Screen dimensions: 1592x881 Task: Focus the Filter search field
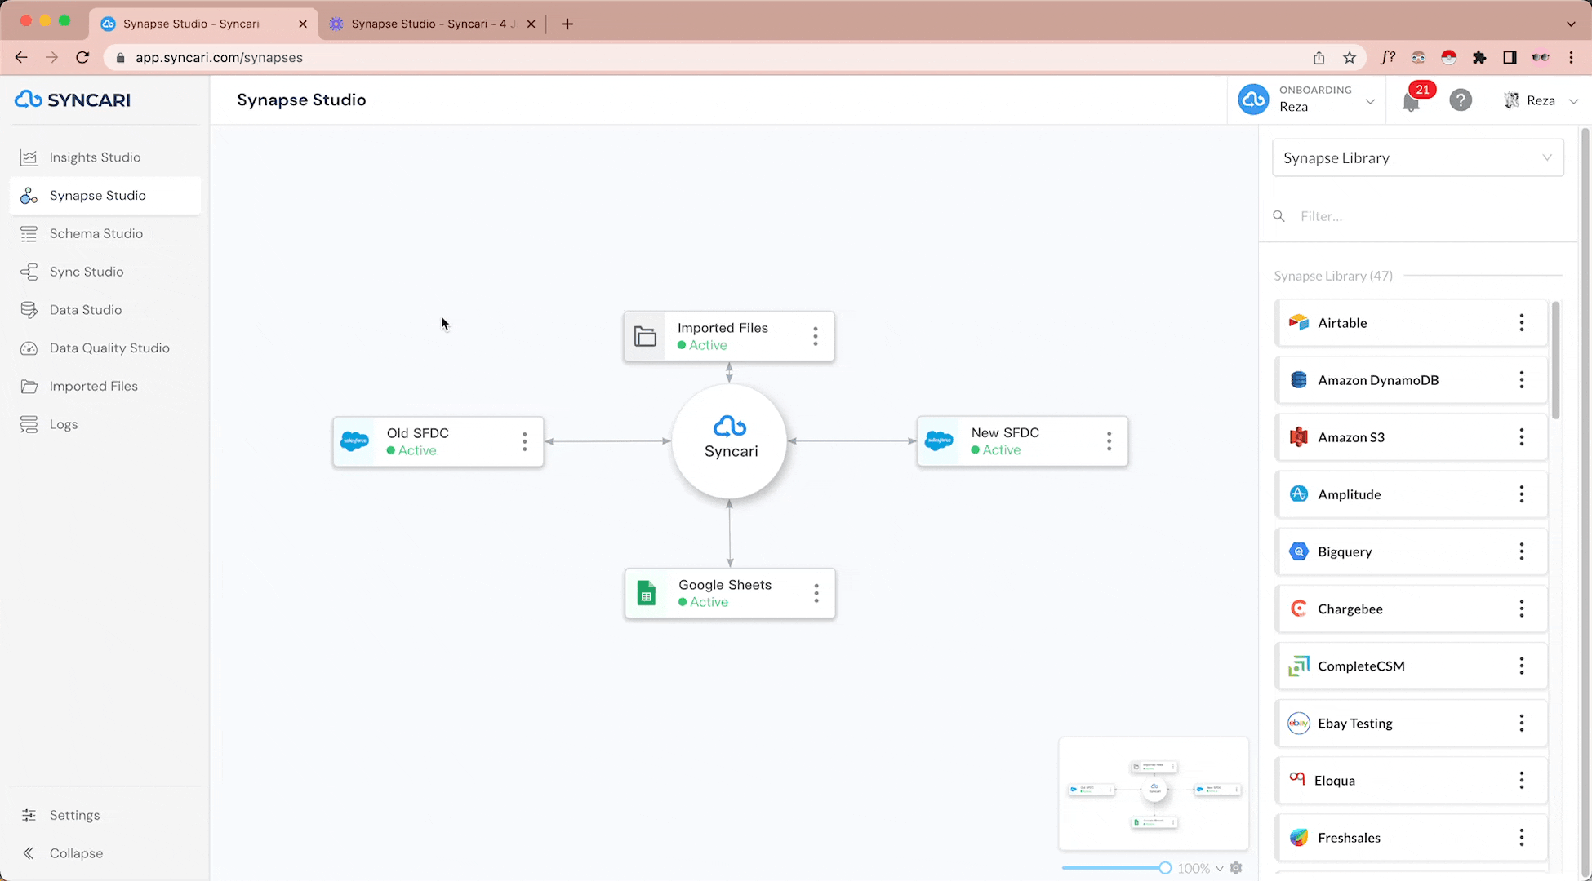1417,216
